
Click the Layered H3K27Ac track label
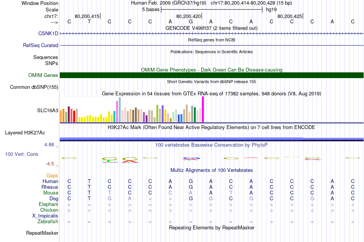[x=25, y=133]
